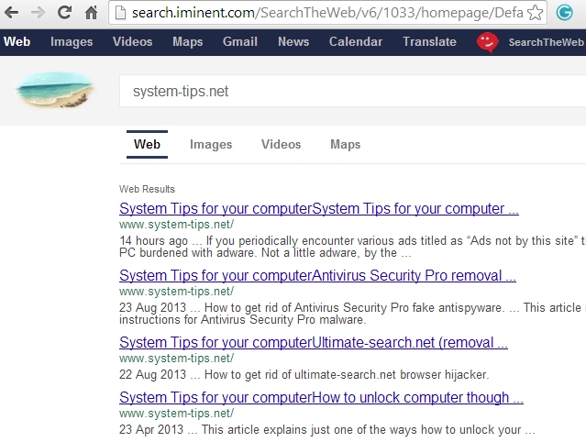Reload the page with refresh icon
The image size is (586, 442).
64,13
